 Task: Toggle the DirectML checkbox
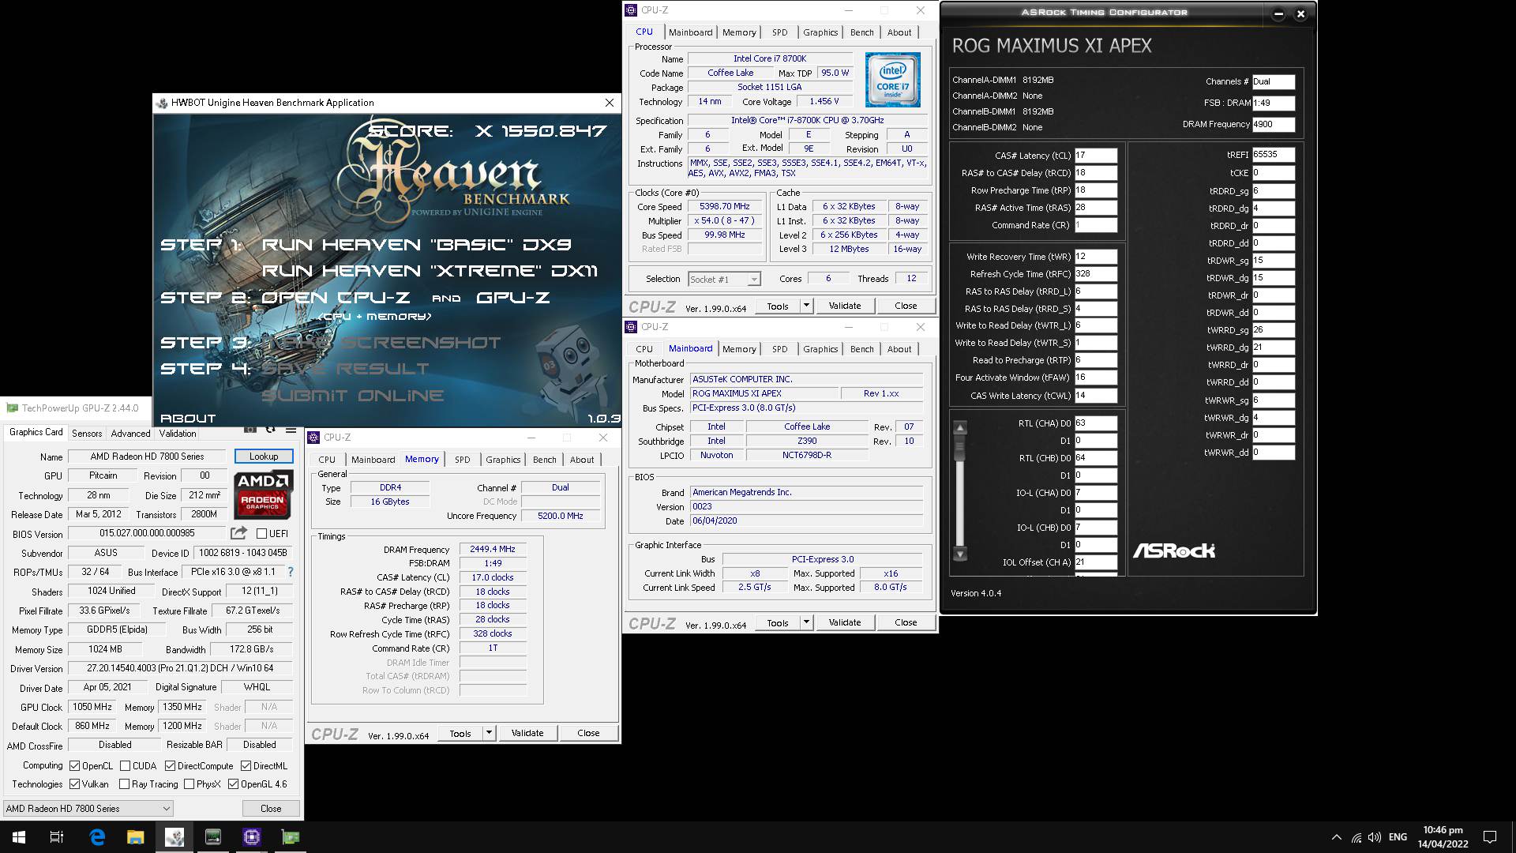tap(246, 766)
